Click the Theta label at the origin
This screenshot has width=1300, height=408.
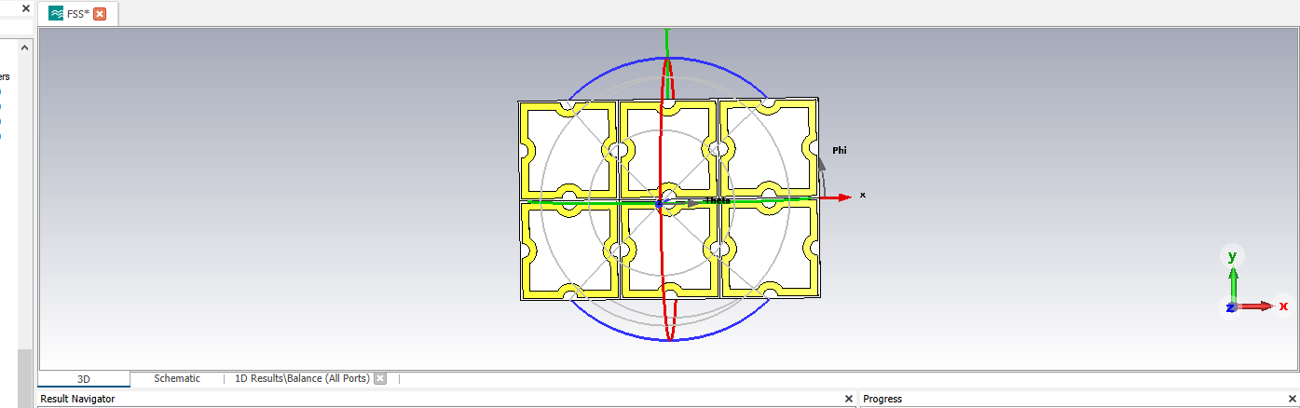coord(716,200)
